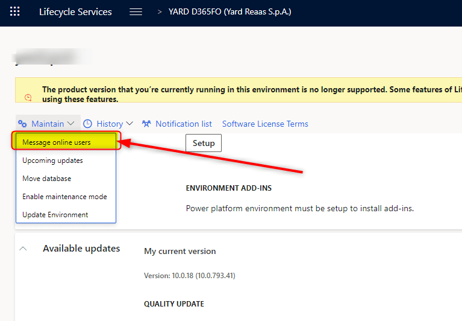Click the clock icon beside History
This screenshot has width=462, height=321.
click(x=87, y=124)
